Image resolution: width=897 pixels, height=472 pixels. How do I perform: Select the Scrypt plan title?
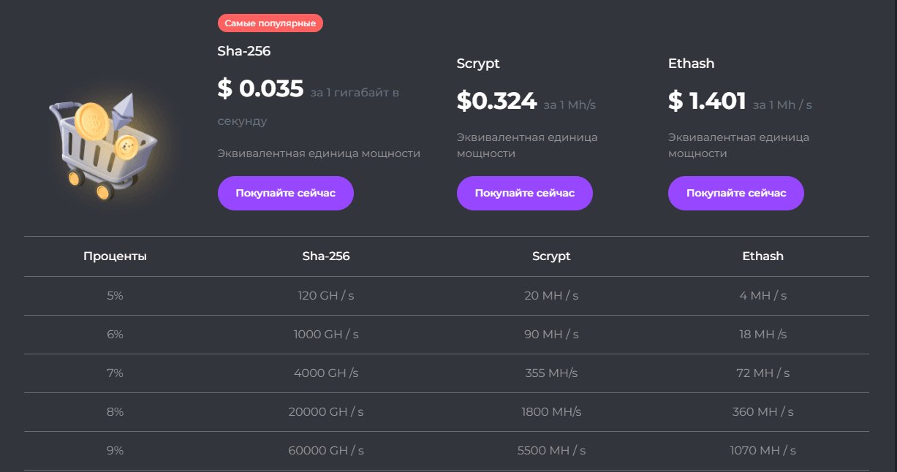click(478, 64)
